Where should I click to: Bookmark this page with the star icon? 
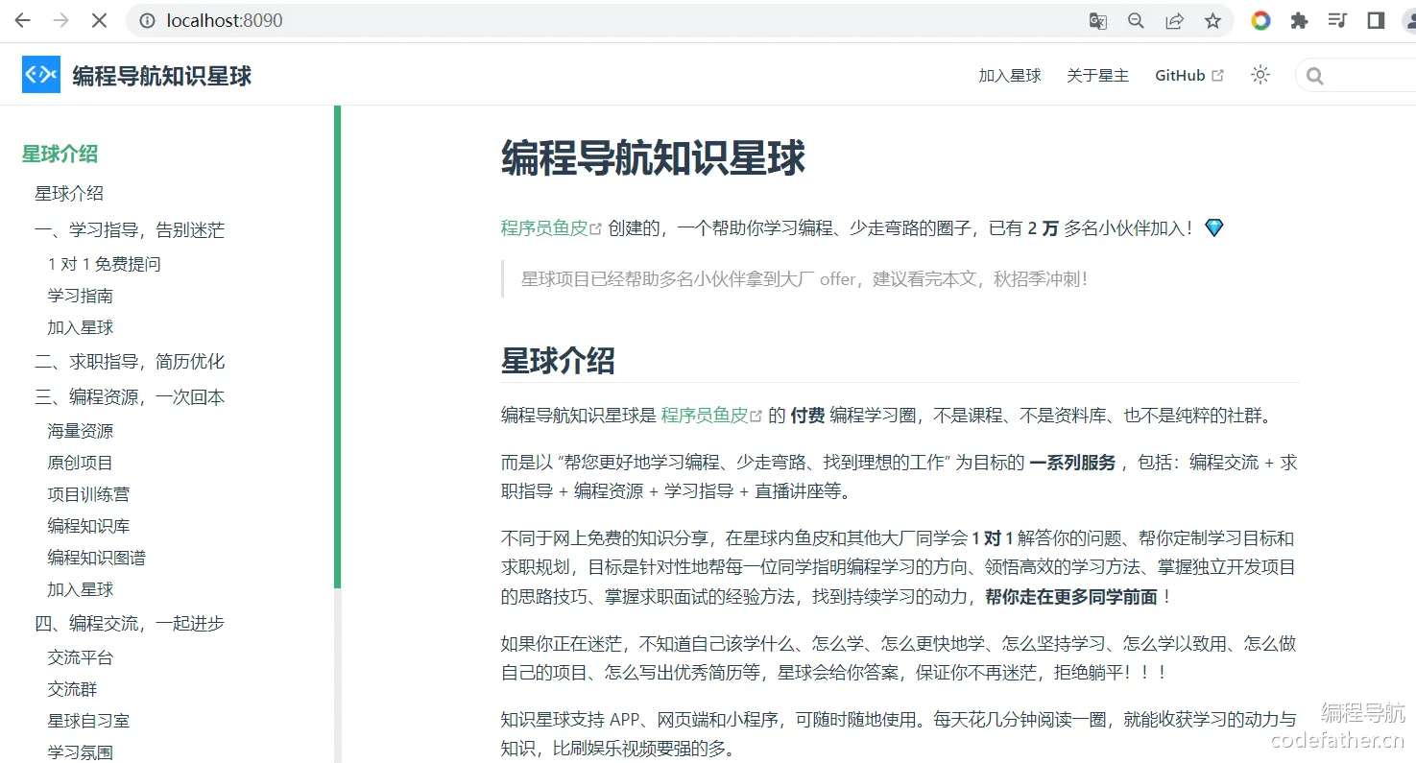pos(1212,20)
